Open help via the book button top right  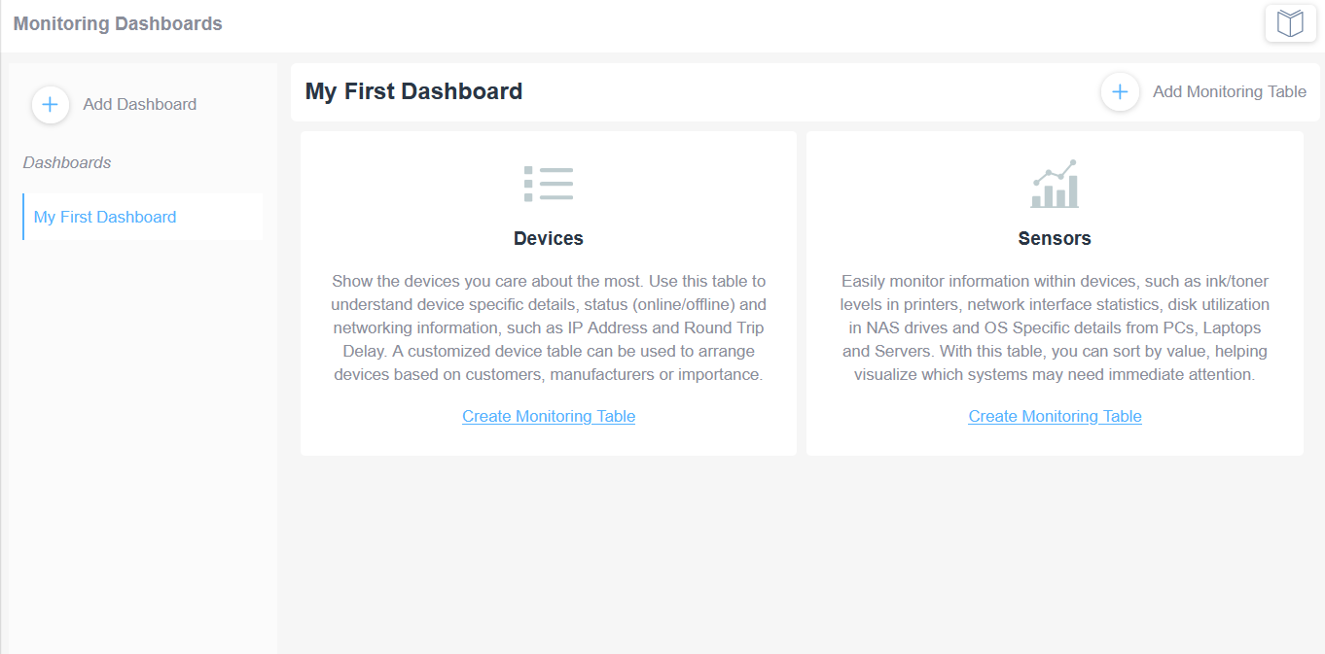tap(1290, 22)
